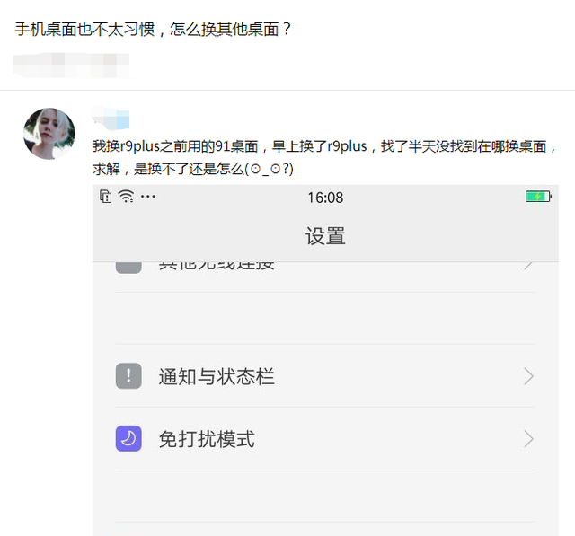This screenshot has width=575, height=536.
Task: Expand 通知与状态栏 using its right chevron
Action: point(528,376)
